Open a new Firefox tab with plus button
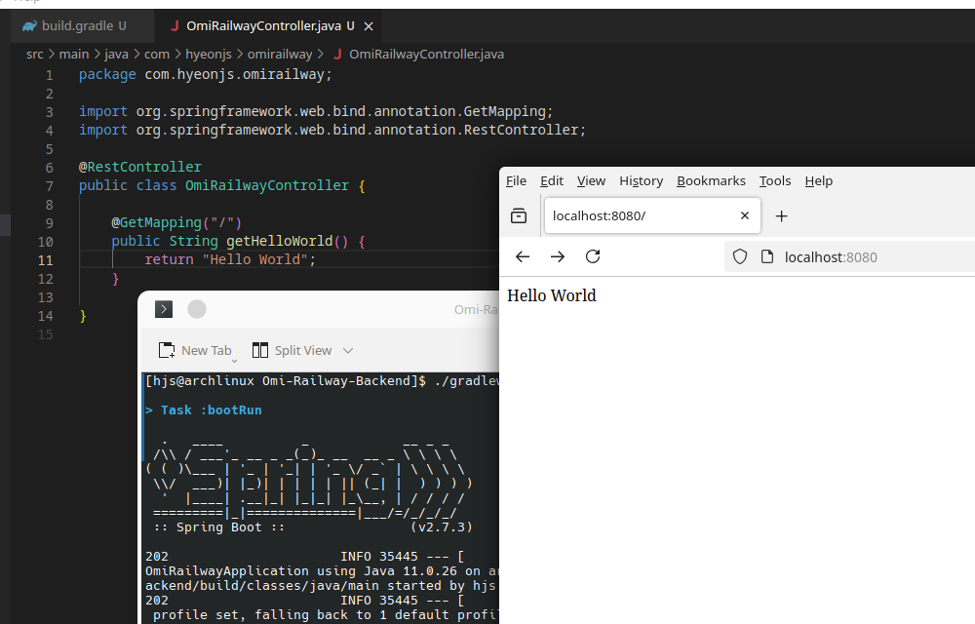This screenshot has height=624, width=975. 782,215
